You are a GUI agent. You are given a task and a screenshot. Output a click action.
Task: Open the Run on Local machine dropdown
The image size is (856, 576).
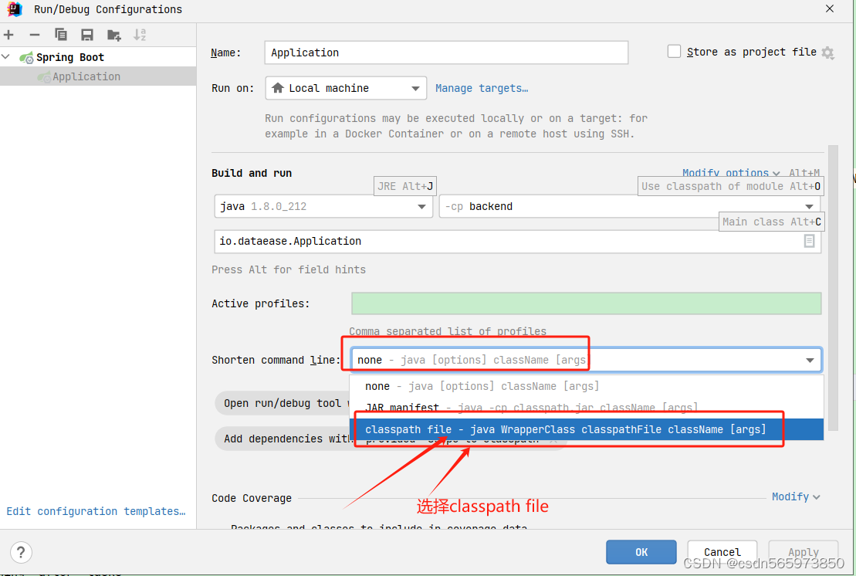[346, 88]
